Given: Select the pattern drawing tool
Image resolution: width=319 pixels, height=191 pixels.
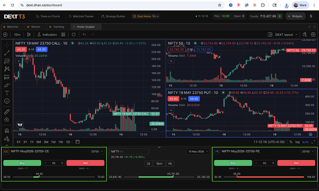Looking at the screenshot, I should pos(7,69).
